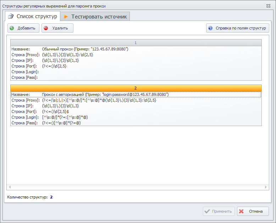Image resolution: width=276 pixels, height=223 pixels.
Task: Click the red minus icon on Удалить
Action: [x=46, y=28]
